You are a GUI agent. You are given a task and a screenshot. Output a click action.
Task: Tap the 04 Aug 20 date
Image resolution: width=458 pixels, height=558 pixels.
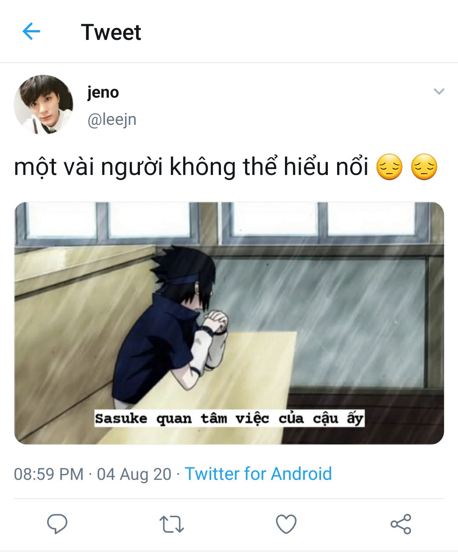[134, 474]
